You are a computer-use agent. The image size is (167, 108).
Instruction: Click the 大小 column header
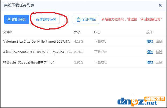(77, 32)
